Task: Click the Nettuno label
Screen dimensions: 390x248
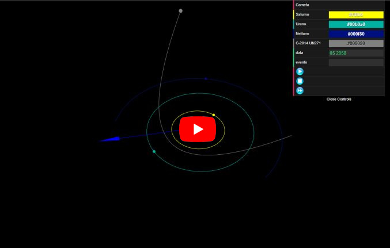Action: coord(302,33)
